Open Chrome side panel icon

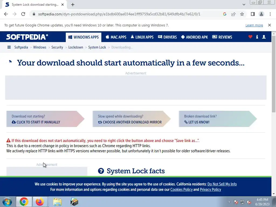(x=253, y=14)
